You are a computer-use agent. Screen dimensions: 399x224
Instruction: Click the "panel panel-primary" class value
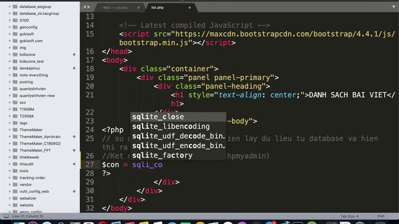tap(229, 78)
